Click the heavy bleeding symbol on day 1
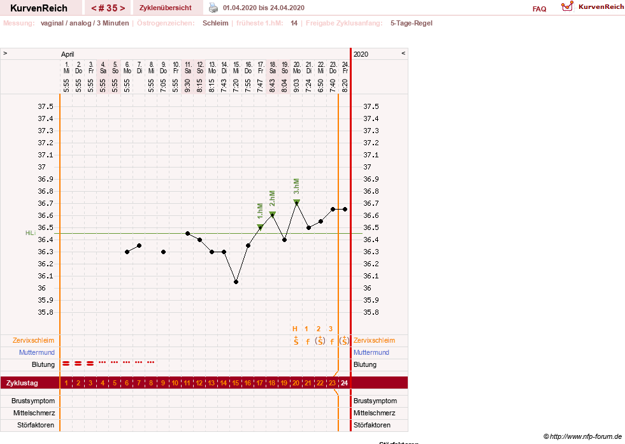 click(x=66, y=363)
